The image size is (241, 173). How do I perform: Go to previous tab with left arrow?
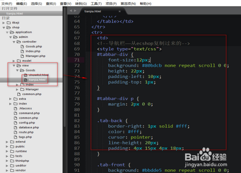point(71,10)
